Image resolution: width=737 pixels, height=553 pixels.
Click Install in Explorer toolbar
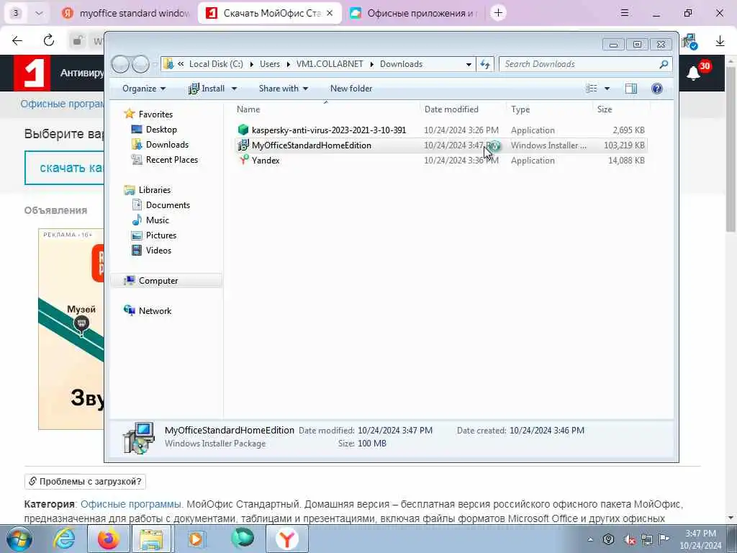[x=207, y=89]
